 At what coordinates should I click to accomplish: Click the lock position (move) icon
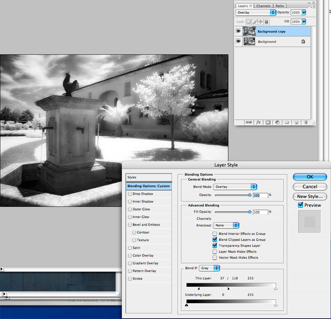coord(261,22)
